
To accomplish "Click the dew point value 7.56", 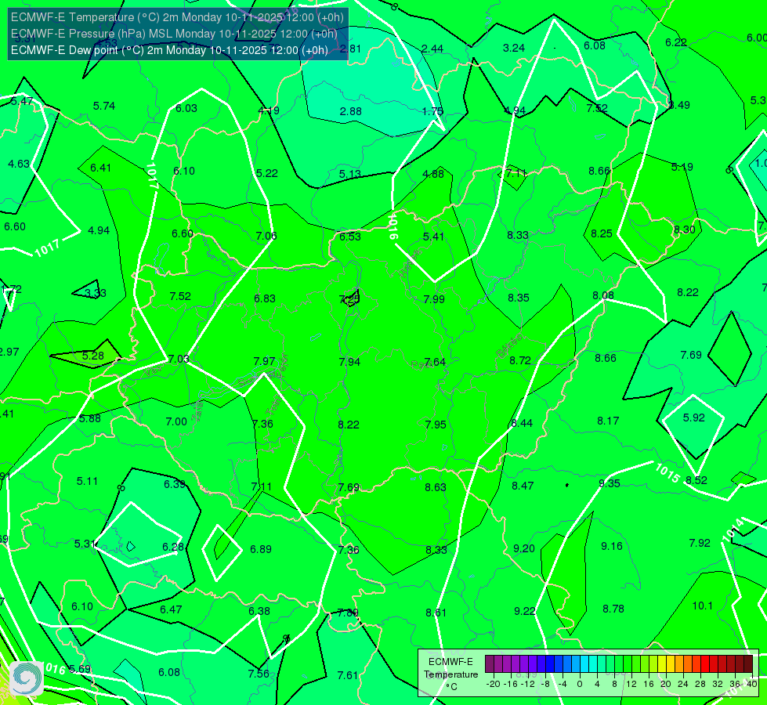I will point(259,674).
